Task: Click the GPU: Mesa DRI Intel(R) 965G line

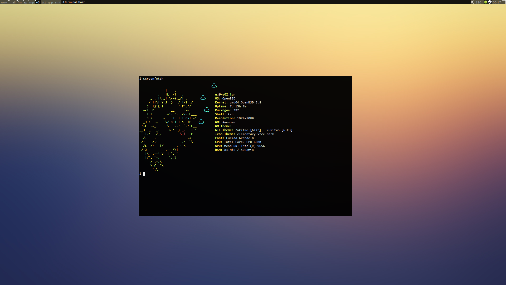Action: tap(240, 146)
